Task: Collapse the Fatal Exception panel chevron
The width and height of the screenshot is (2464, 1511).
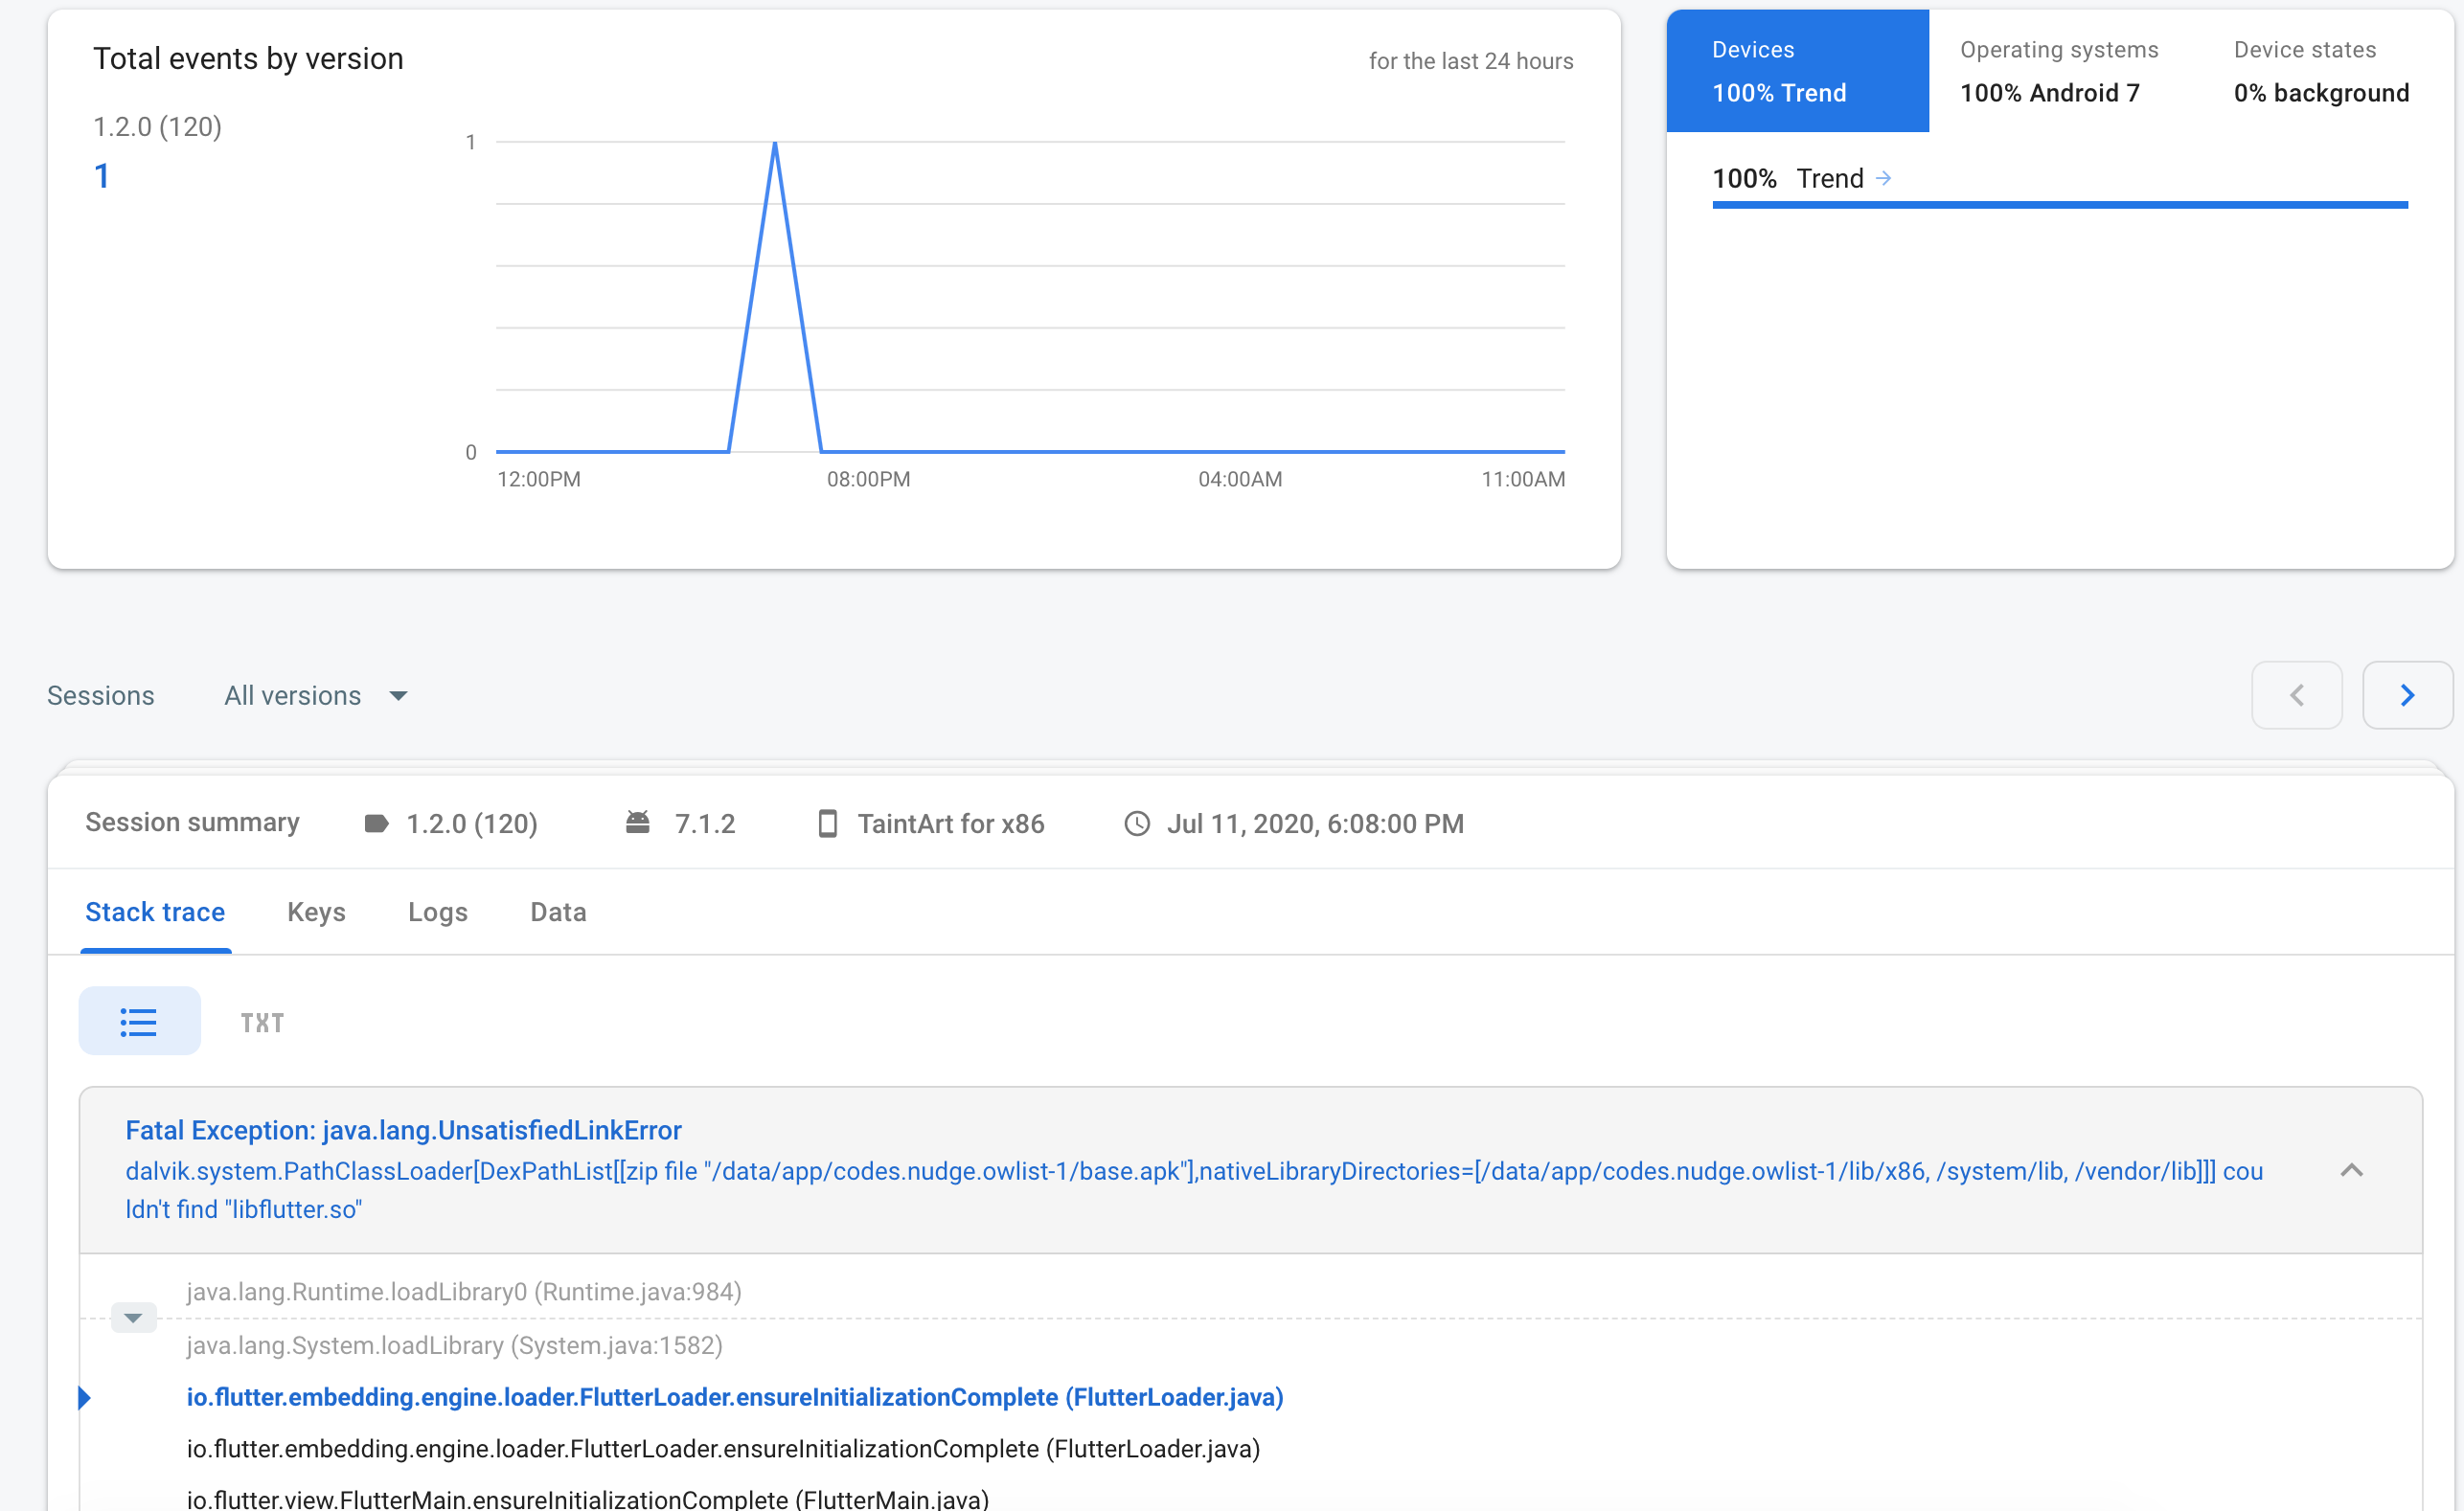Action: [x=2351, y=1170]
